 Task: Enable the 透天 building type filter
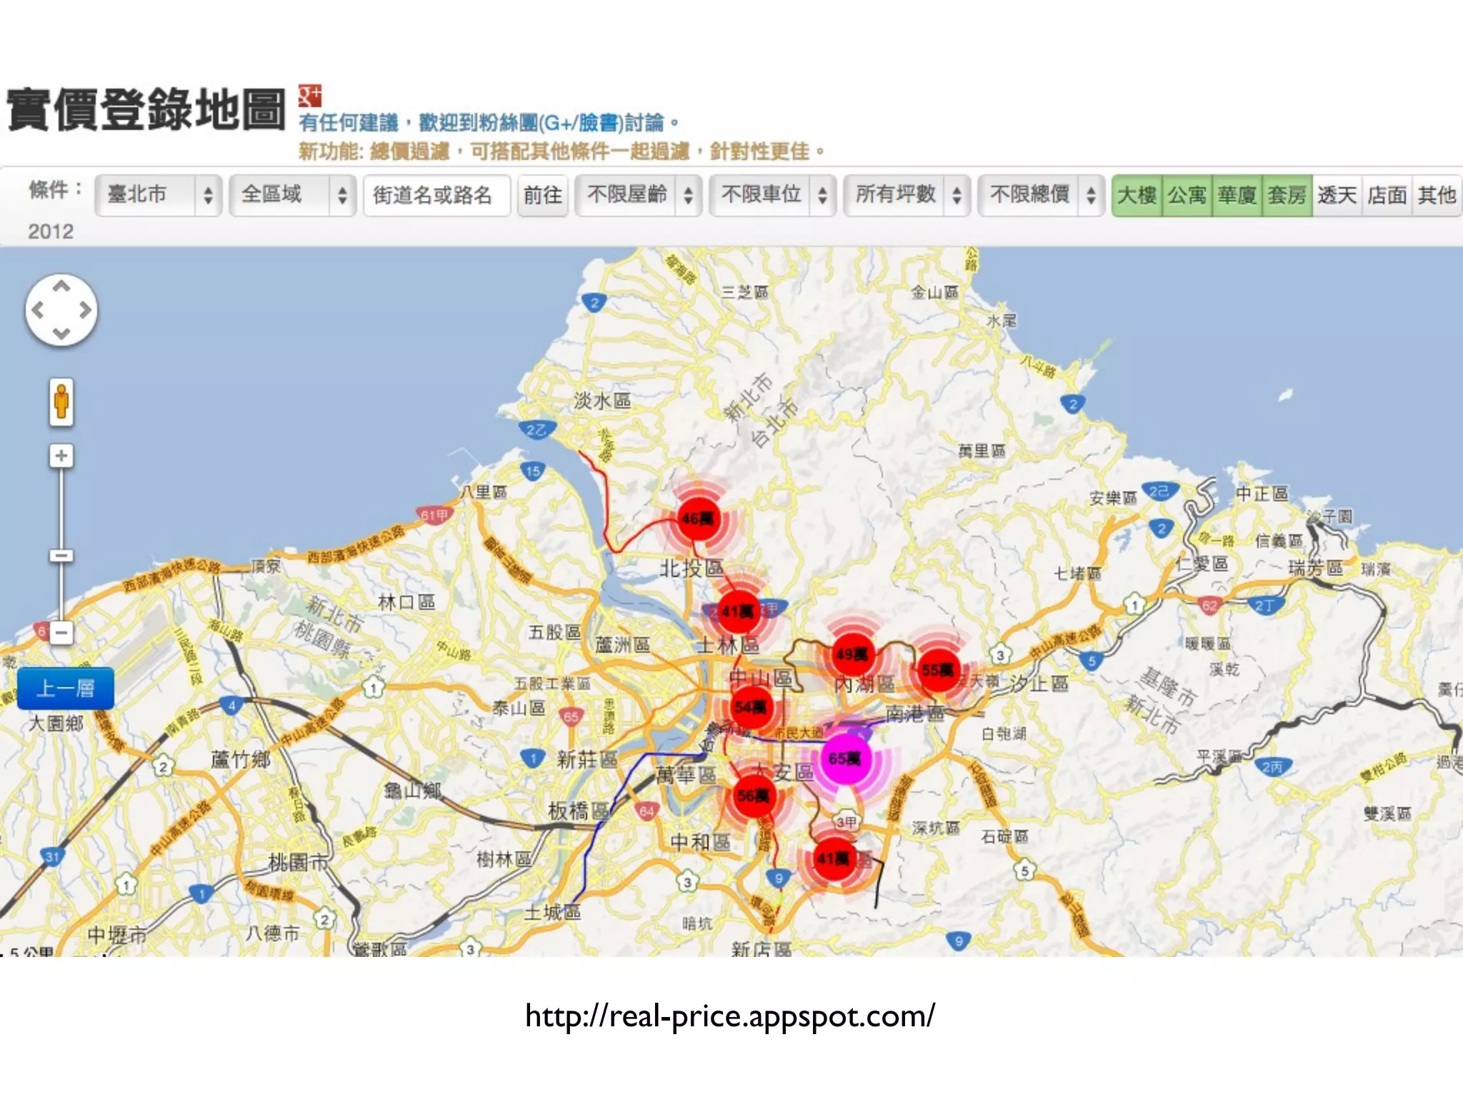click(1337, 195)
